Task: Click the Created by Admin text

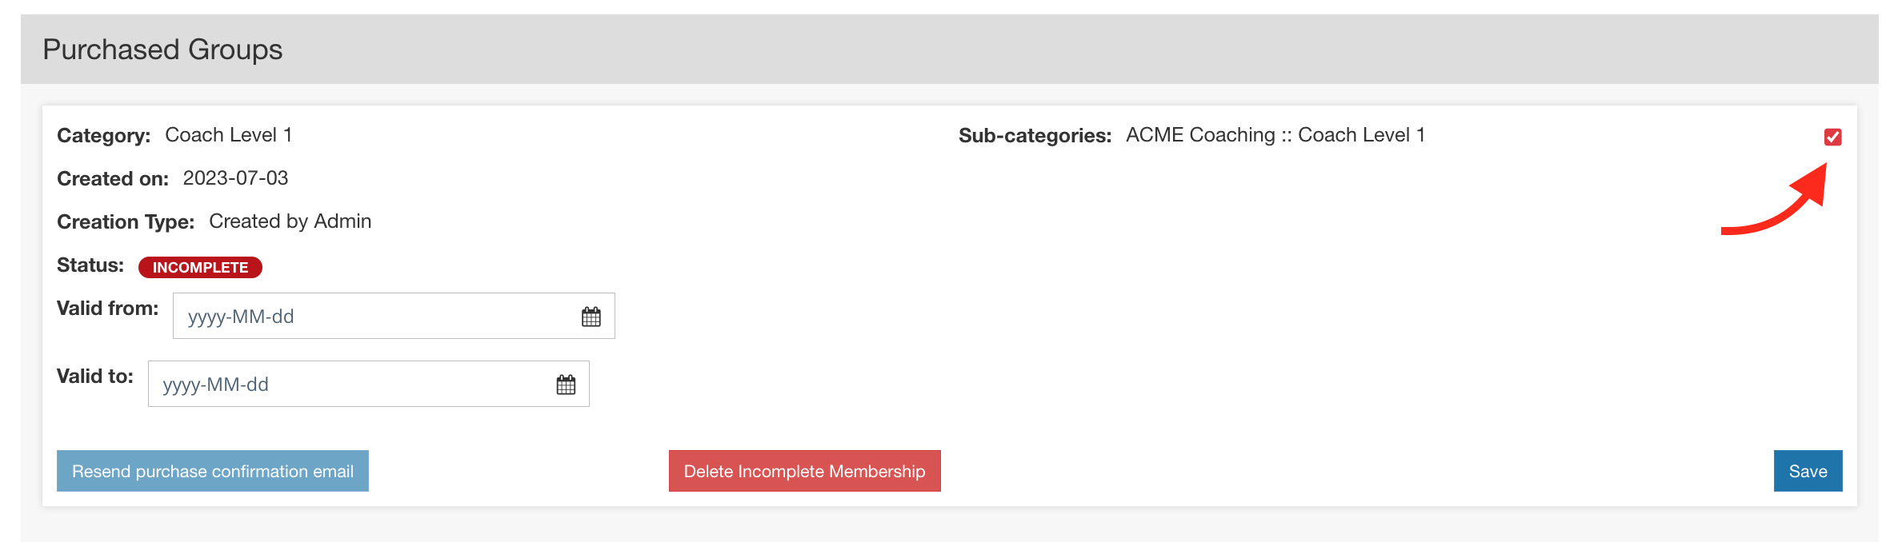Action: pos(290,221)
